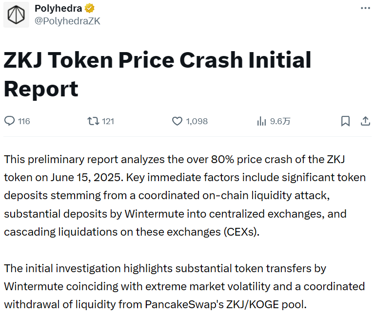Click the 121 reposts count
The height and width of the screenshot is (315, 375).
108,121
